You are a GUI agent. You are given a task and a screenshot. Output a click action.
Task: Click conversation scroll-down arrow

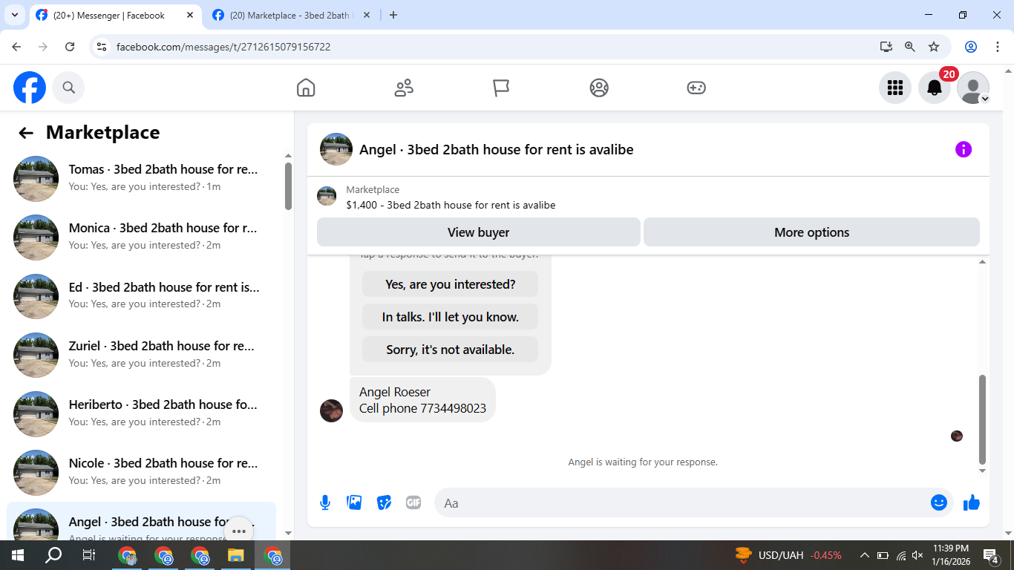(982, 471)
